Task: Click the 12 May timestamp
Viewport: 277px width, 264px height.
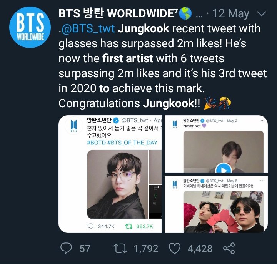Action: coord(233,14)
